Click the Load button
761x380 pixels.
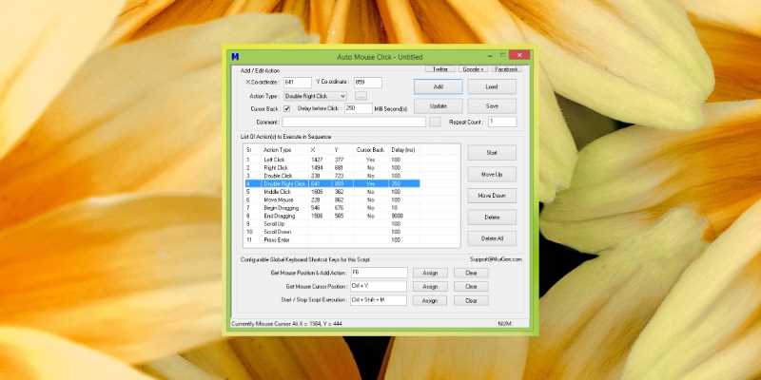(x=492, y=86)
